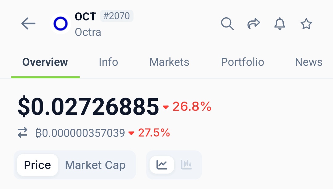The image size is (333, 189).
Task: Tap the $0.02726885 price value
Action: (88, 107)
